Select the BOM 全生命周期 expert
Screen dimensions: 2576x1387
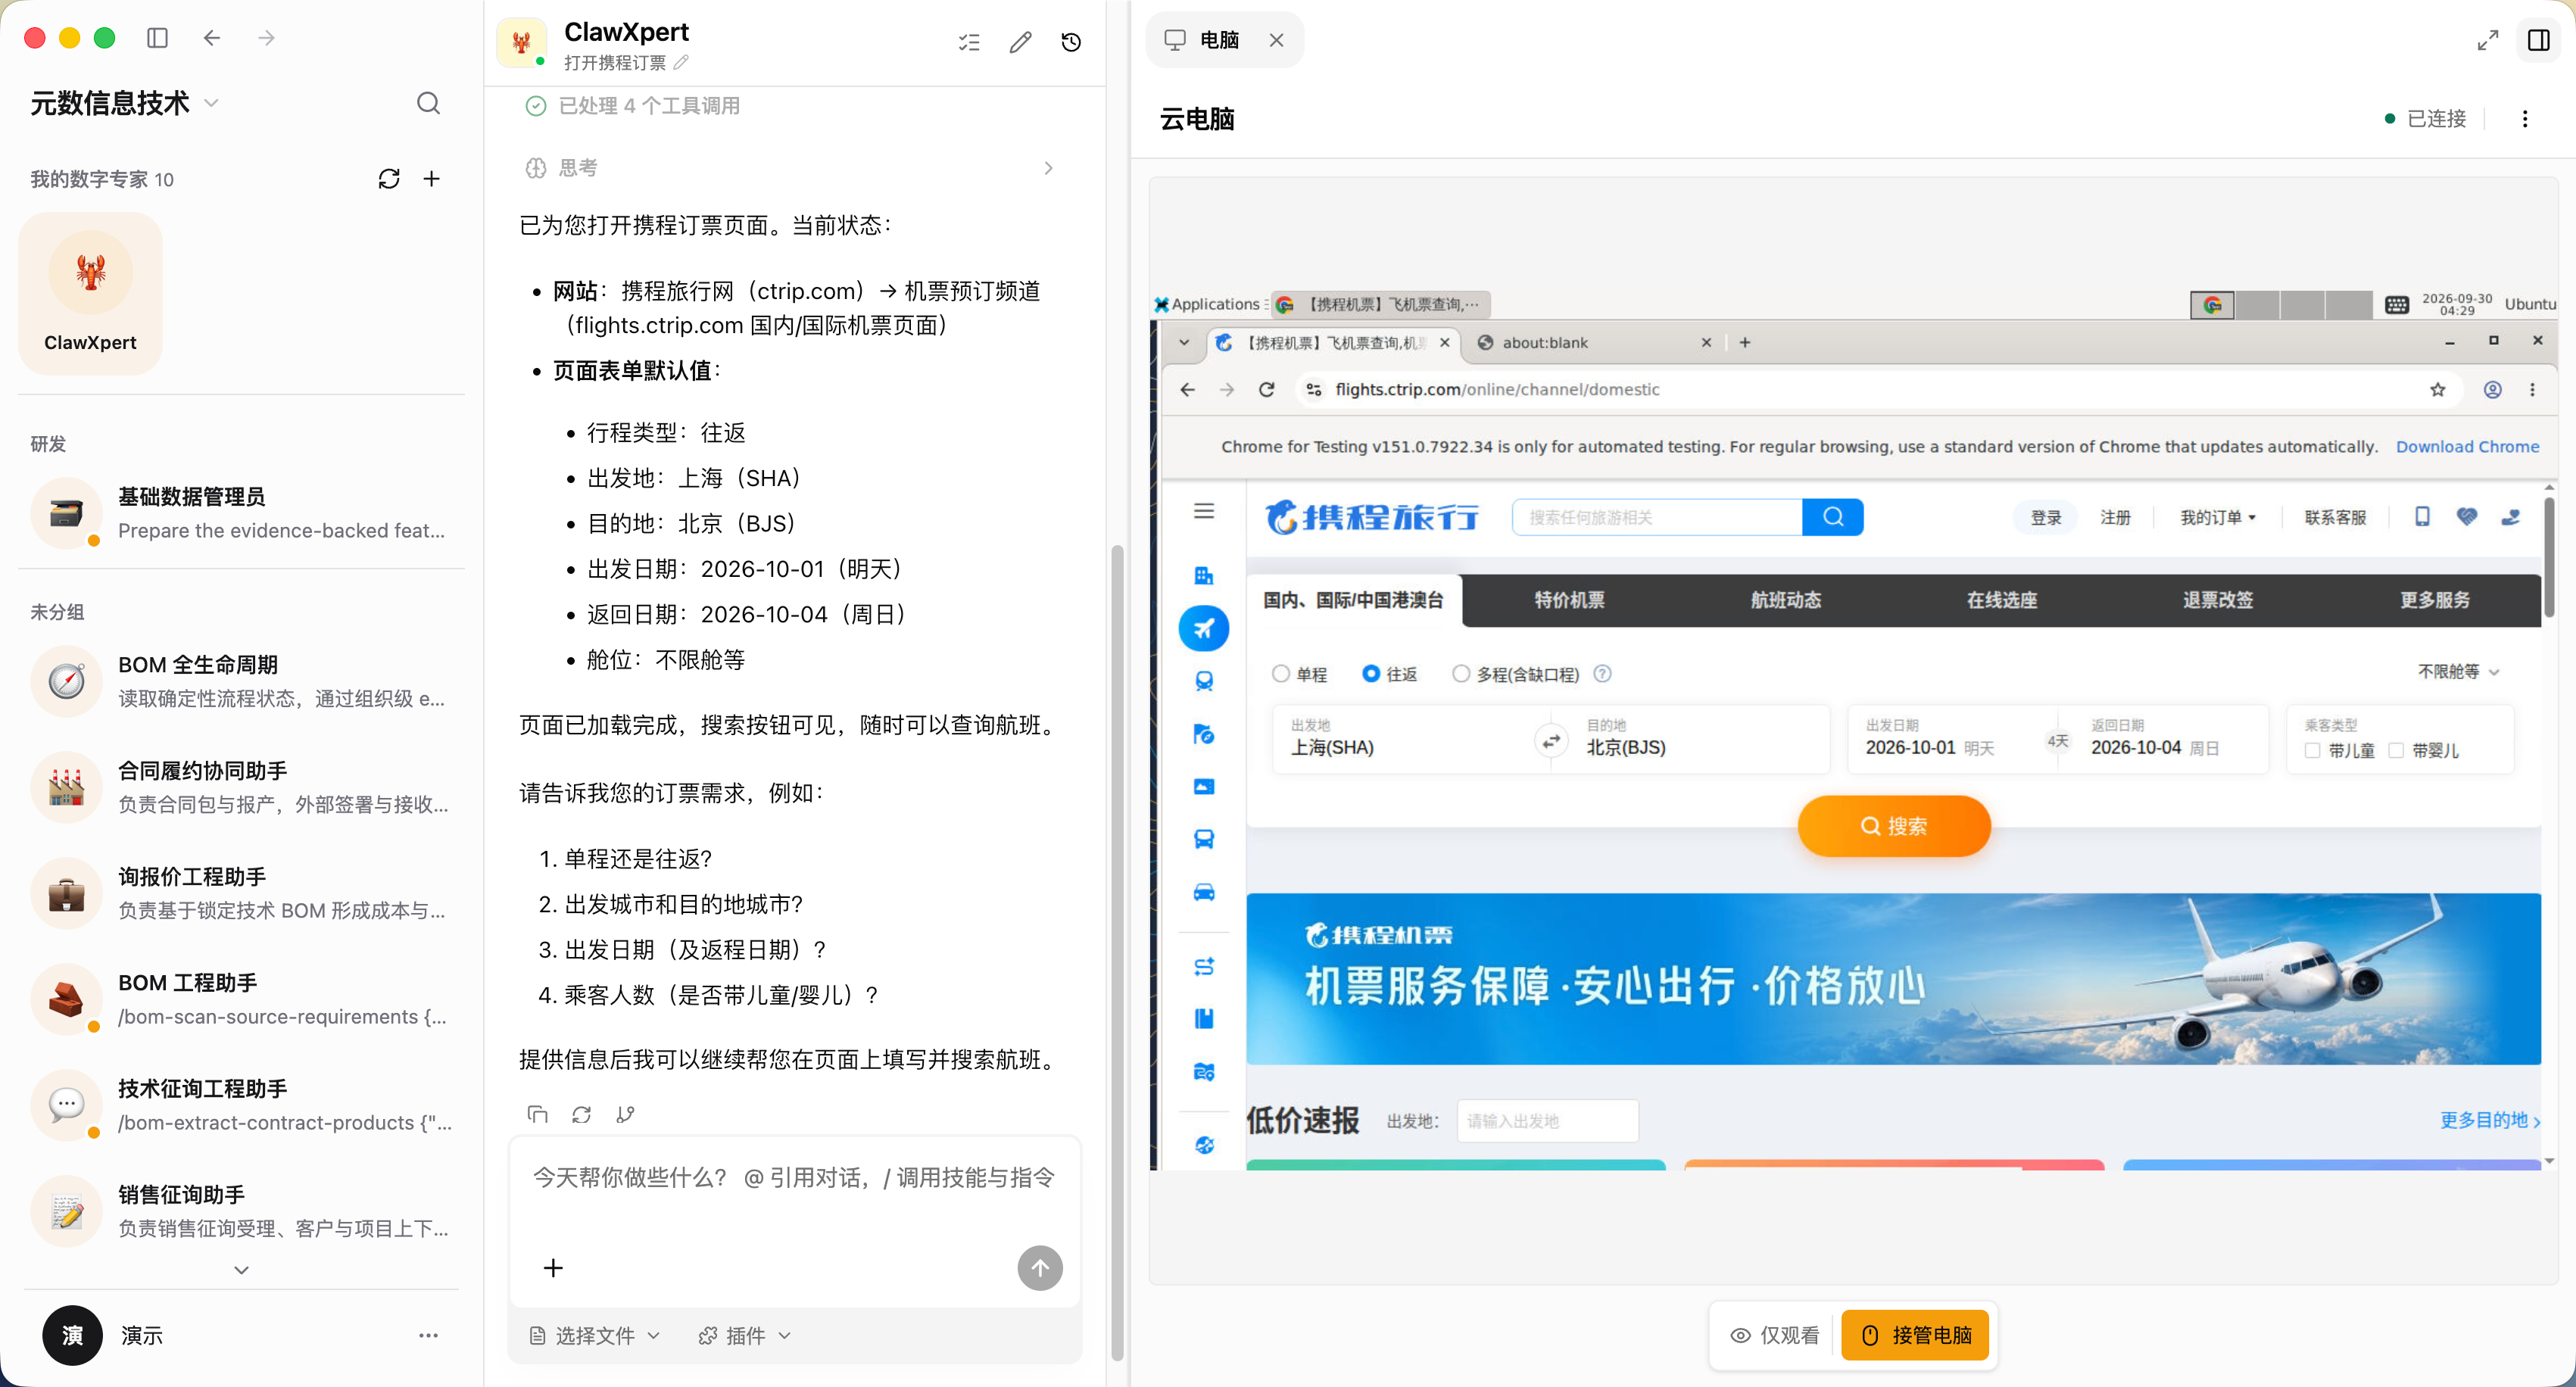coord(241,681)
